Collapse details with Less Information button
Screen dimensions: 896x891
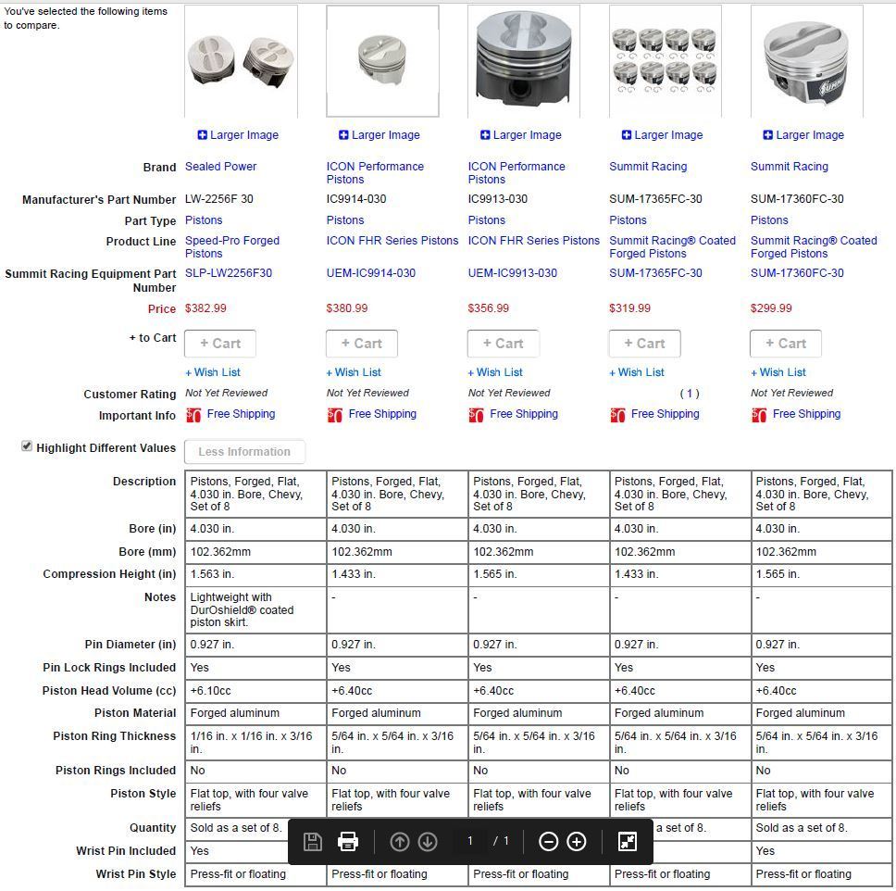244,452
